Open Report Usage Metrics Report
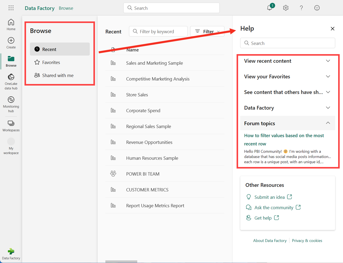 (x=155, y=206)
